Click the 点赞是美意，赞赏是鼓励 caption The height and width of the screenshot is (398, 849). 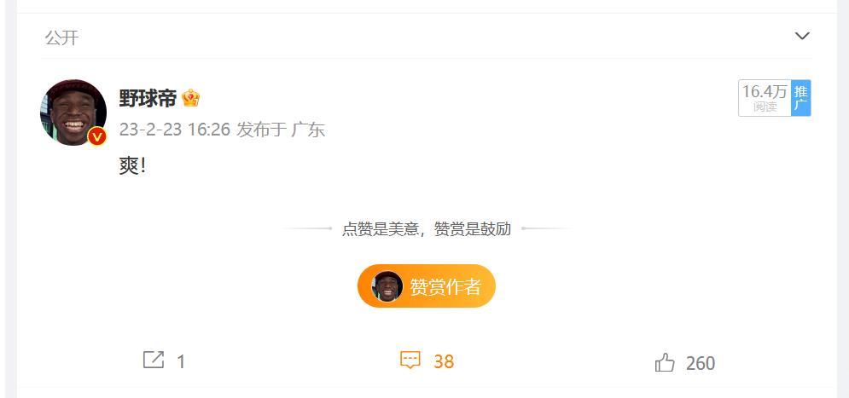(426, 228)
